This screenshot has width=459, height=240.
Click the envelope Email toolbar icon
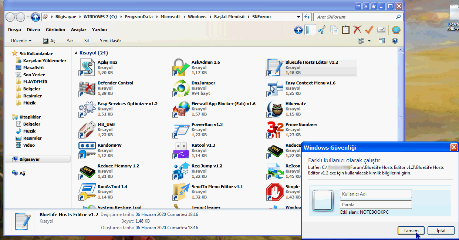point(381,30)
